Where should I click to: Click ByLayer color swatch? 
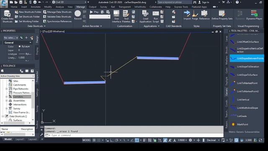(20, 47)
